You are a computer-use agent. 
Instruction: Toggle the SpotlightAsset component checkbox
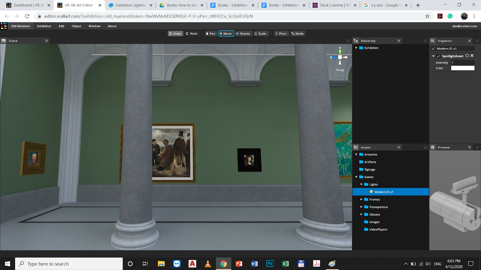438,56
